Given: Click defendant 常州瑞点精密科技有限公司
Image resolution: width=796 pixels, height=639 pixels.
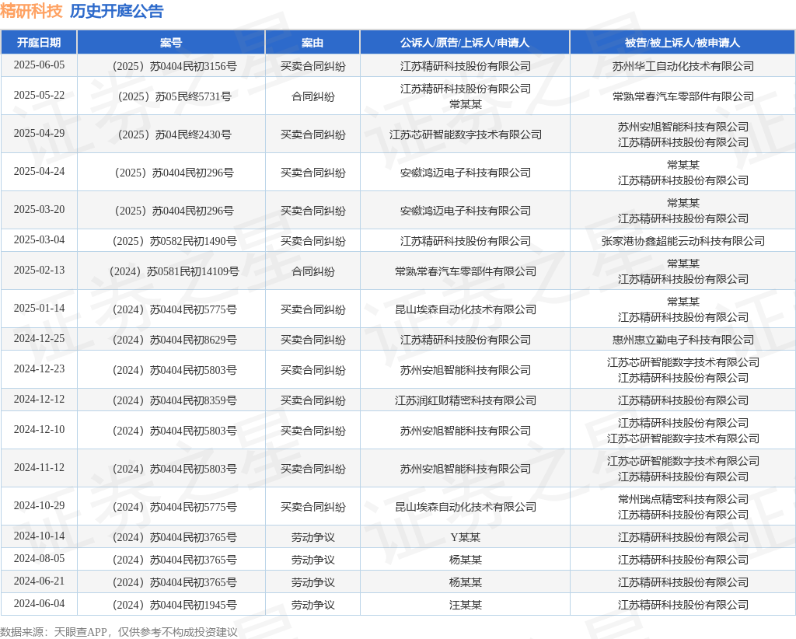Looking at the screenshot, I should click(x=683, y=500).
